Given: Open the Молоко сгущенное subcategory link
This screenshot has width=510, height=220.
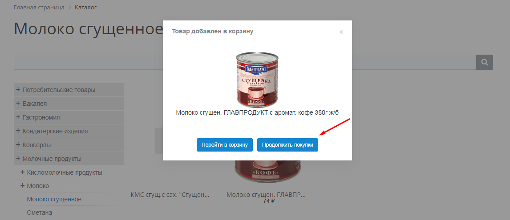Looking at the screenshot, I should [x=54, y=199].
